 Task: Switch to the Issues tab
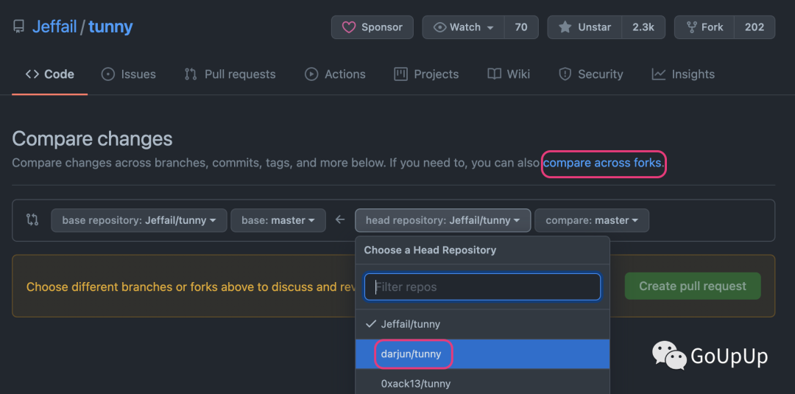128,74
